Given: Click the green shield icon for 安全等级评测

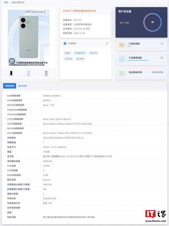Looking at the screenshot, I should [x=122, y=73].
